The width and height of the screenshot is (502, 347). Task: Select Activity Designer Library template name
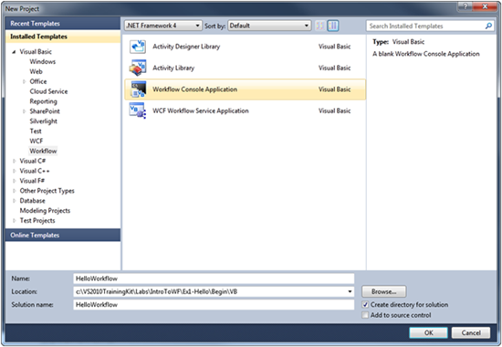click(186, 47)
